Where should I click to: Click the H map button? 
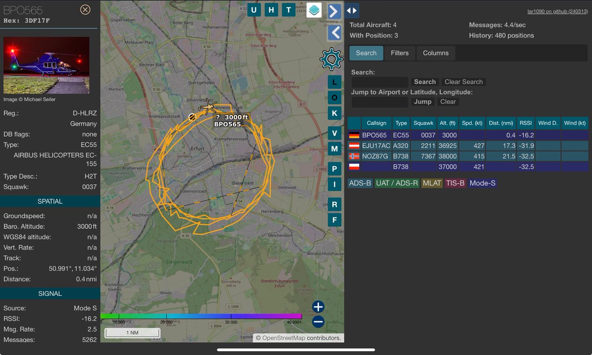[x=271, y=10]
